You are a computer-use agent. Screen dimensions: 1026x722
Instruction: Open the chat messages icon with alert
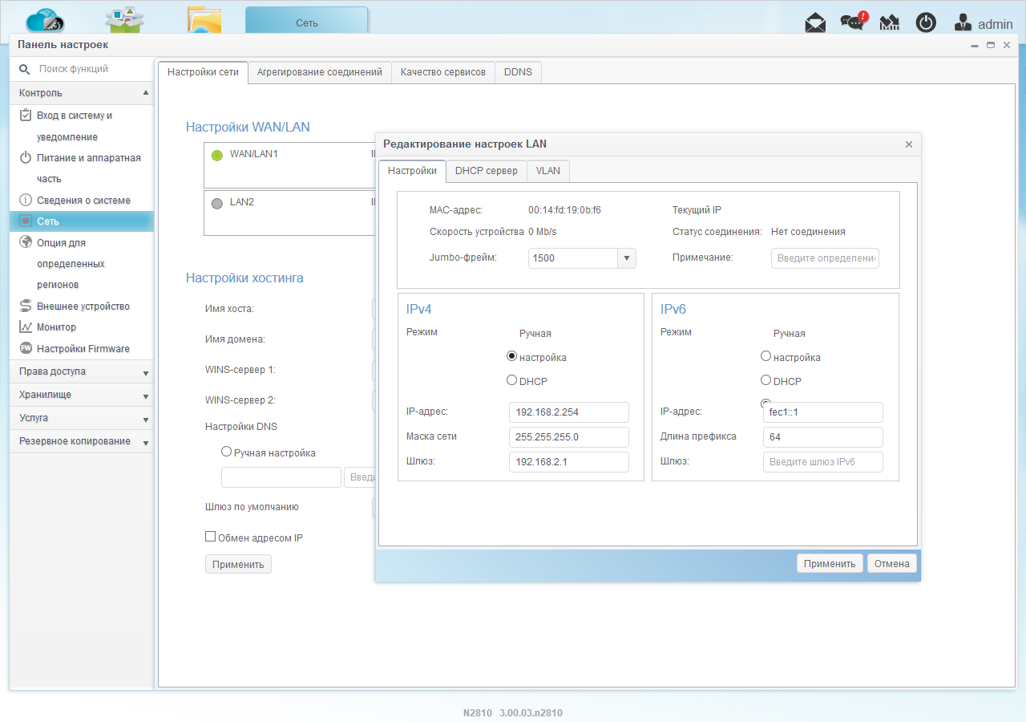853,22
